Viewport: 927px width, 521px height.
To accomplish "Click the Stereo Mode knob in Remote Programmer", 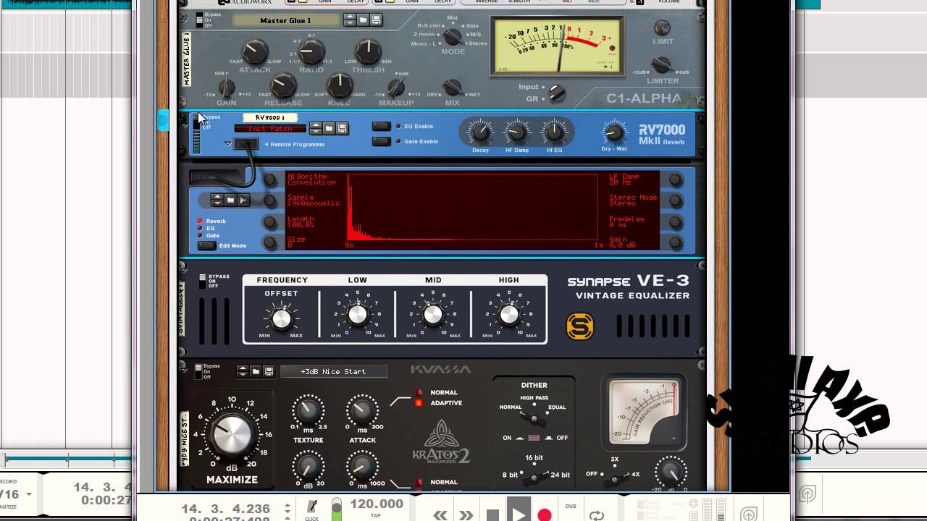I will [675, 200].
